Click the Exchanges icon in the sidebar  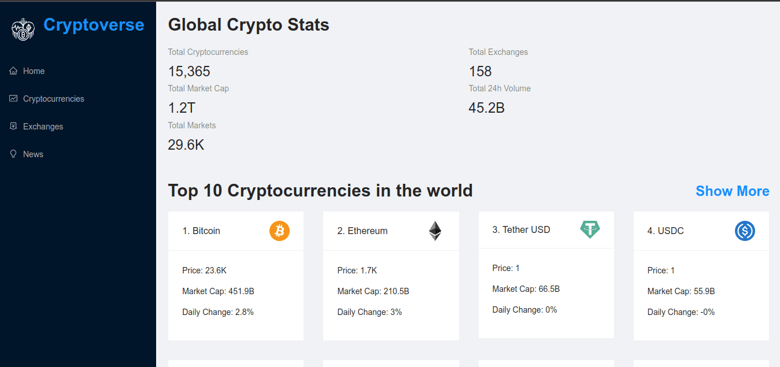tap(12, 126)
